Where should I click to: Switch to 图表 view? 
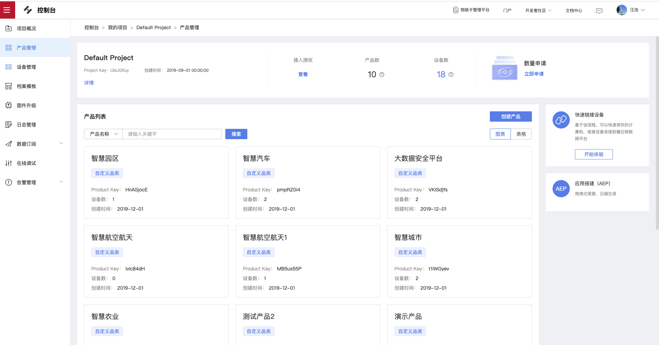(500, 134)
